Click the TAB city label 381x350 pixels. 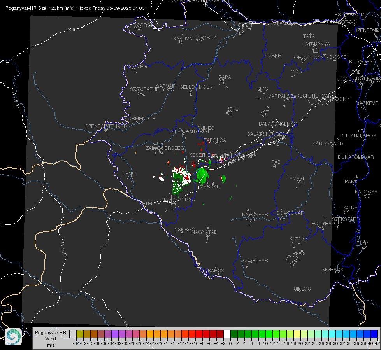[x=276, y=162]
